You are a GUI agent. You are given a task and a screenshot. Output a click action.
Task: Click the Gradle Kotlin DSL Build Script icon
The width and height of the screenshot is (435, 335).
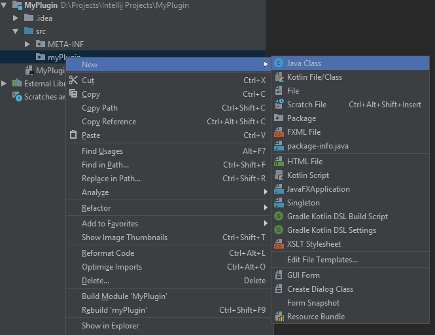pyautogui.click(x=279, y=217)
